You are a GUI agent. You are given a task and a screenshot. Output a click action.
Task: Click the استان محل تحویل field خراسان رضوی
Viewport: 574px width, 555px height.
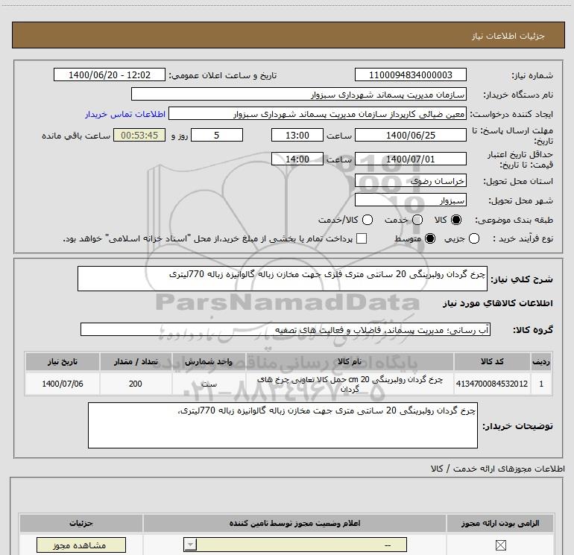pyautogui.click(x=410, y=181)
